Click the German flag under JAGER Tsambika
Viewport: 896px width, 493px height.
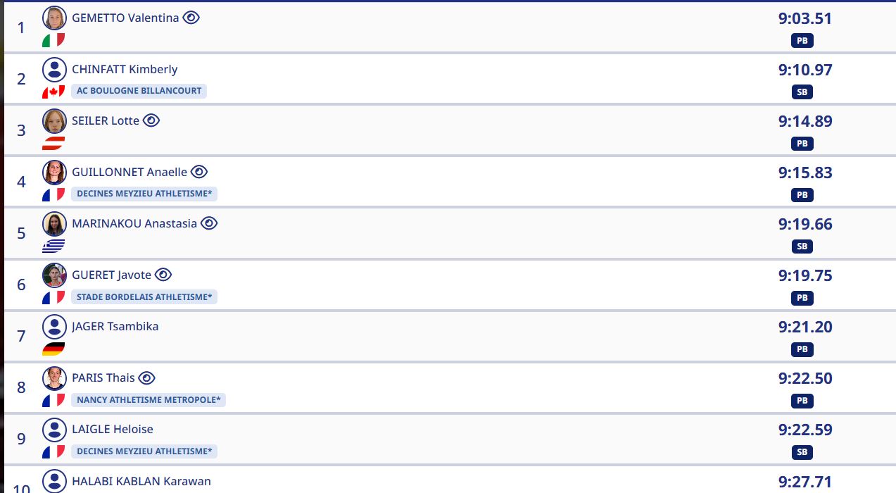pos(53,349)
